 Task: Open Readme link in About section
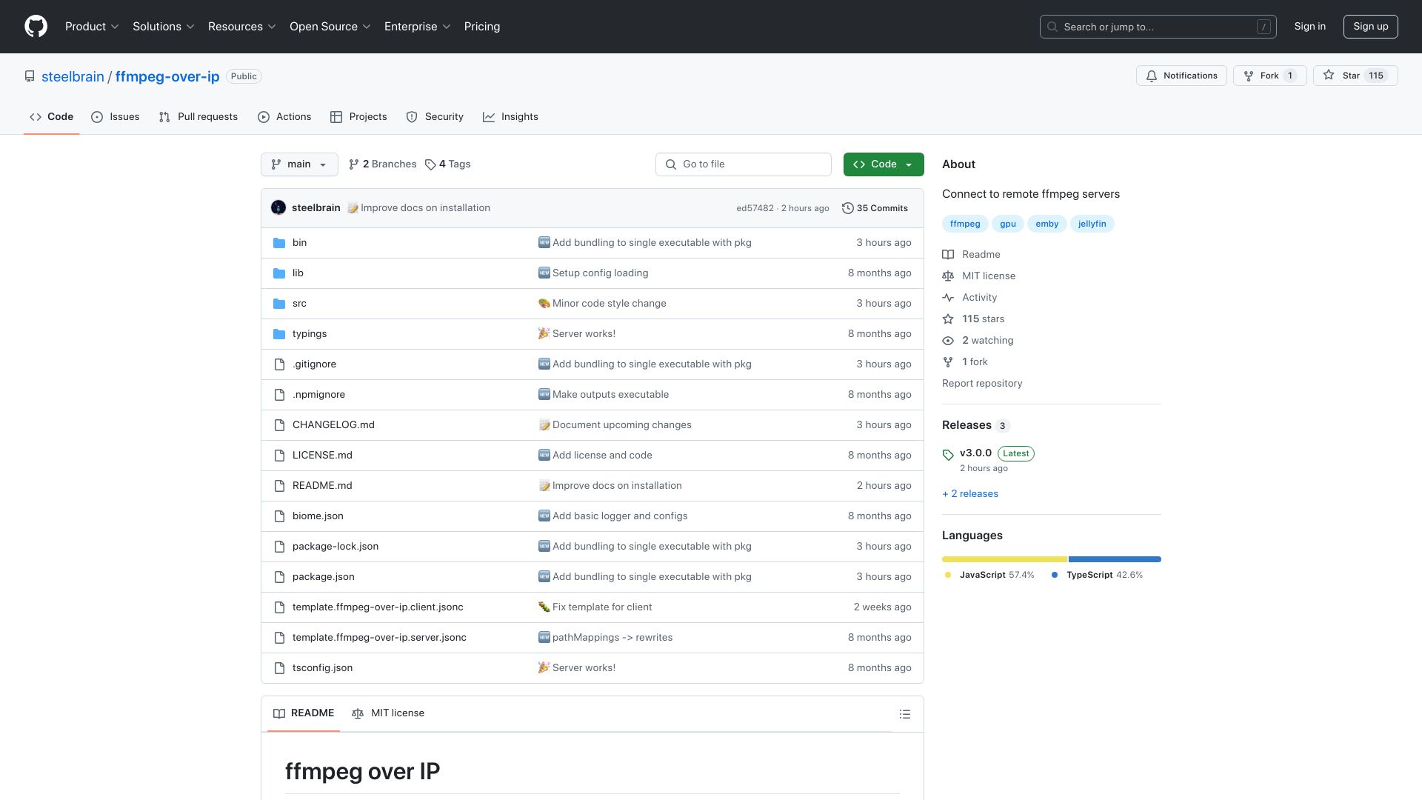coord(981,255)
